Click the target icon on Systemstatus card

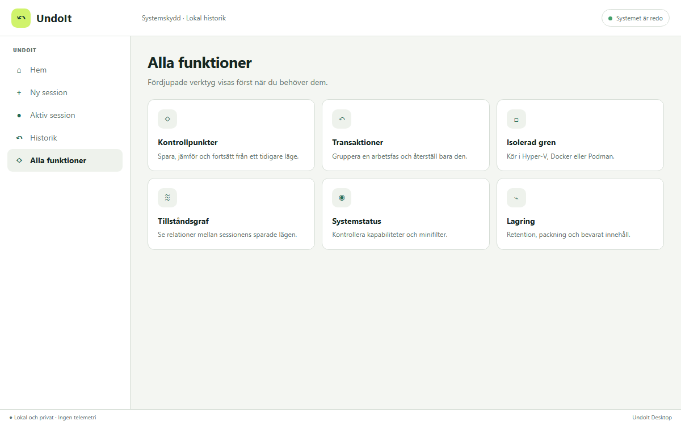[342, 198]
